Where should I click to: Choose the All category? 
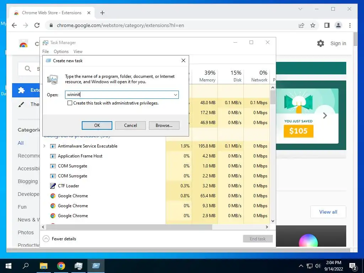[21, 143]
